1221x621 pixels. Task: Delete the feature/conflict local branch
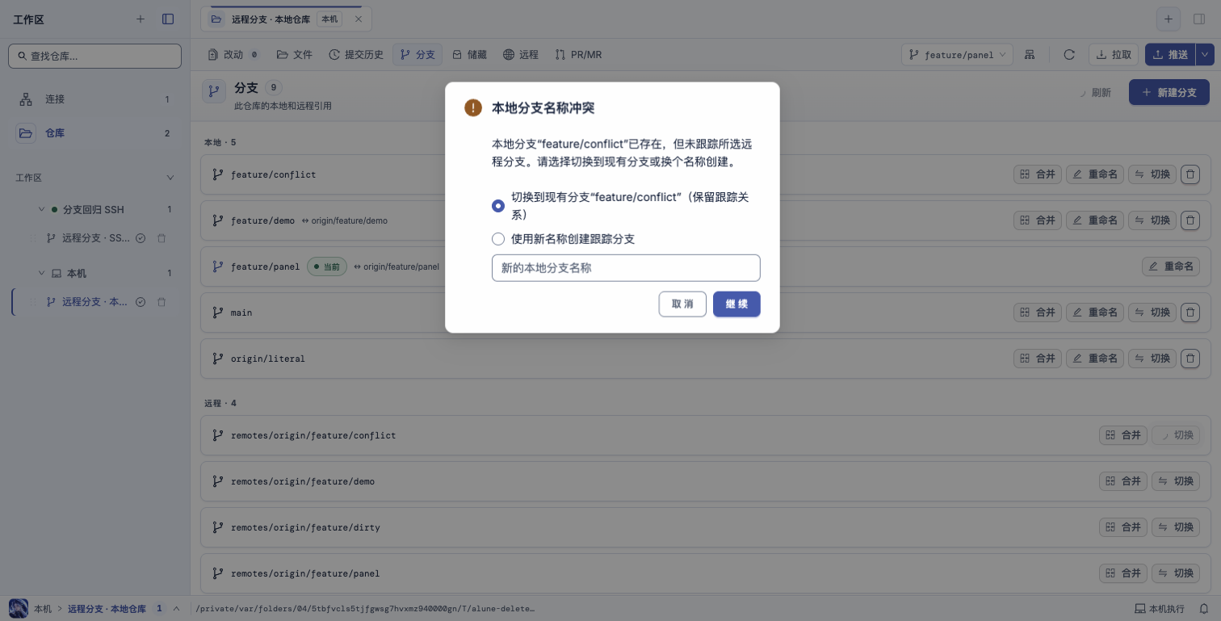click(x=1190, y=174)
